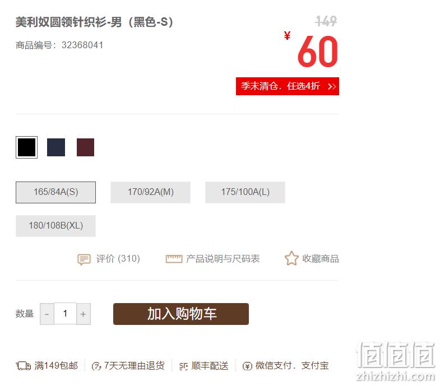Viewport: 440px width, 386px height.
Task: Click the star favorite icon
Action: click(291, 258)
